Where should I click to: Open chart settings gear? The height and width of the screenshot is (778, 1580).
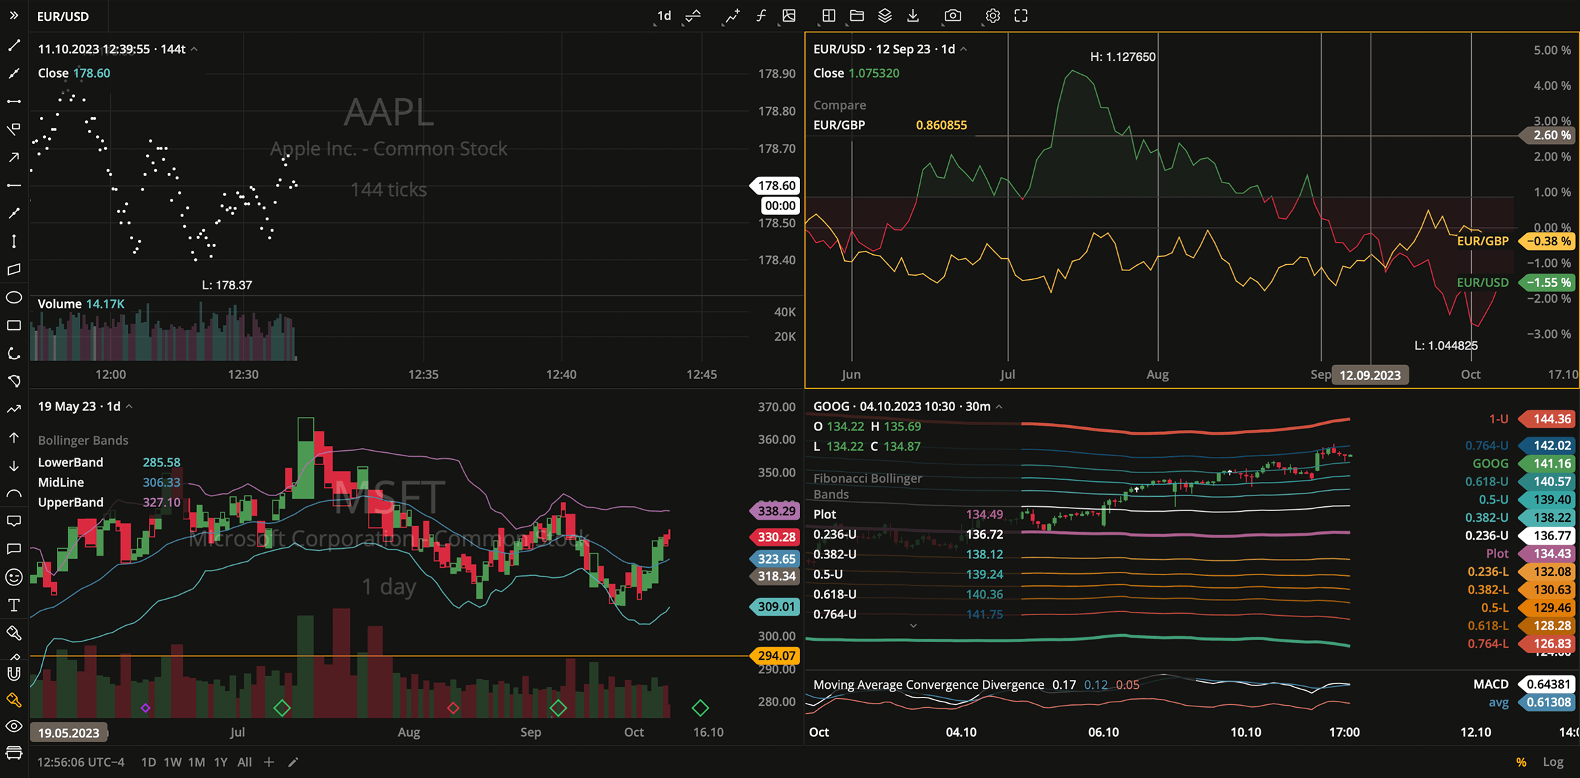point(992,16)
